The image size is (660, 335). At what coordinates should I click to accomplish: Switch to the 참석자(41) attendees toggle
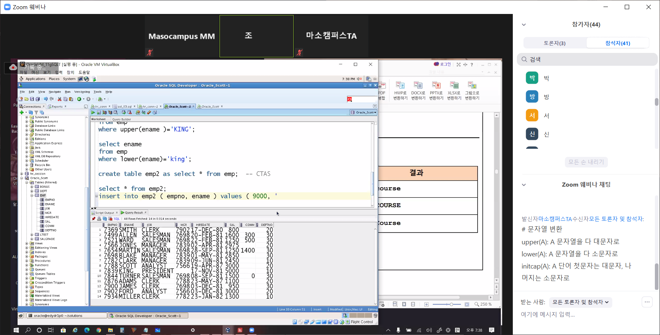tap(617, 43)
